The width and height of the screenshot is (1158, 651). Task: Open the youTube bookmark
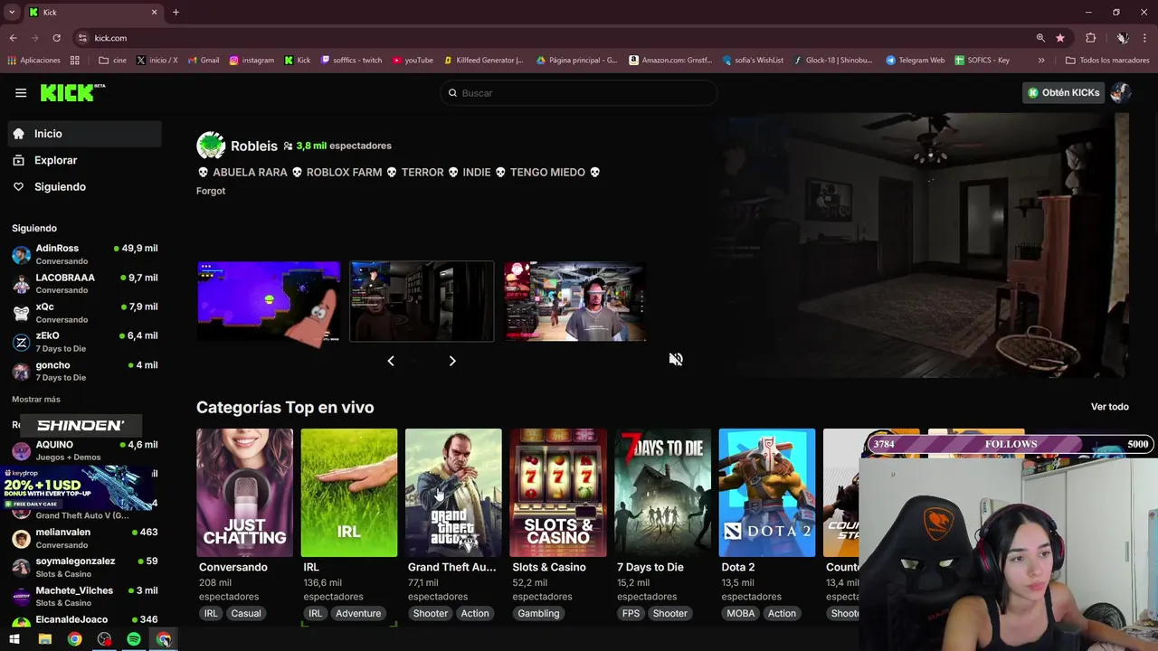coord(412,61)
